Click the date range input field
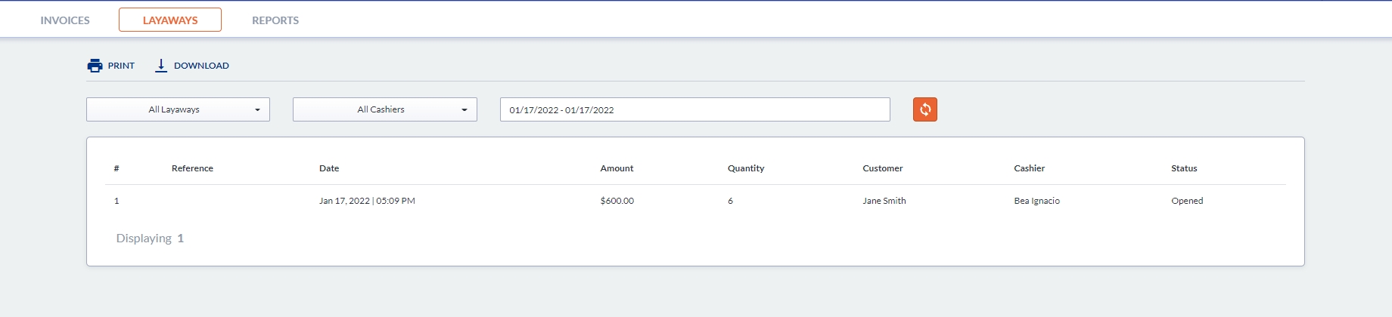Image resolution: width=1392 pixels, height=317 pixels. pos(694,109)
